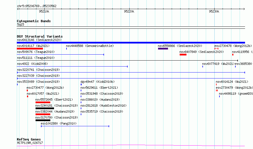Click nsv6407849 (Sedlazeck2020) label
The width and height of the screenshot is (253, 149).
(202, 52)
